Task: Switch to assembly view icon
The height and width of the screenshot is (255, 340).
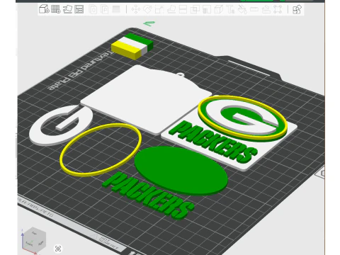Action: point(297,10)
